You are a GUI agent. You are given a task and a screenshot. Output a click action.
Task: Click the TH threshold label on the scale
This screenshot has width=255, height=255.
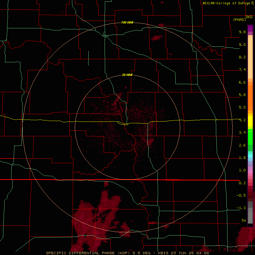click(243, 221)
